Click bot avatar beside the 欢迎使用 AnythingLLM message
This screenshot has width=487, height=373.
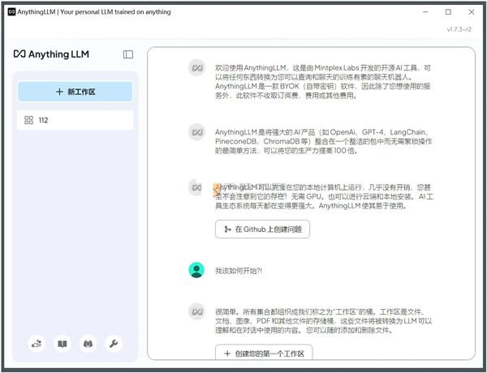tap(196, 66)
